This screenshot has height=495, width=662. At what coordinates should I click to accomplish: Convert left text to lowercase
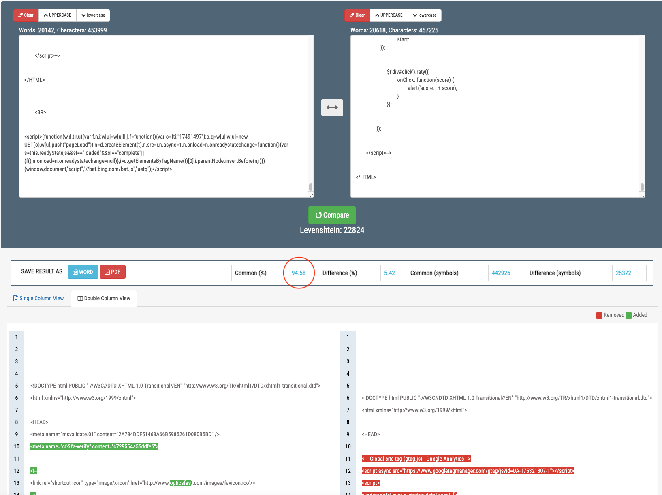click(93, 15)
